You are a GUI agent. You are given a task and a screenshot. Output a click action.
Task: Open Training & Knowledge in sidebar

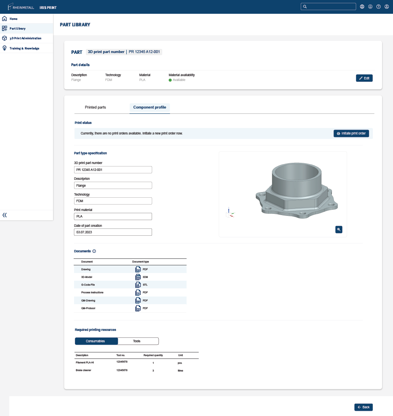(24, 48)
